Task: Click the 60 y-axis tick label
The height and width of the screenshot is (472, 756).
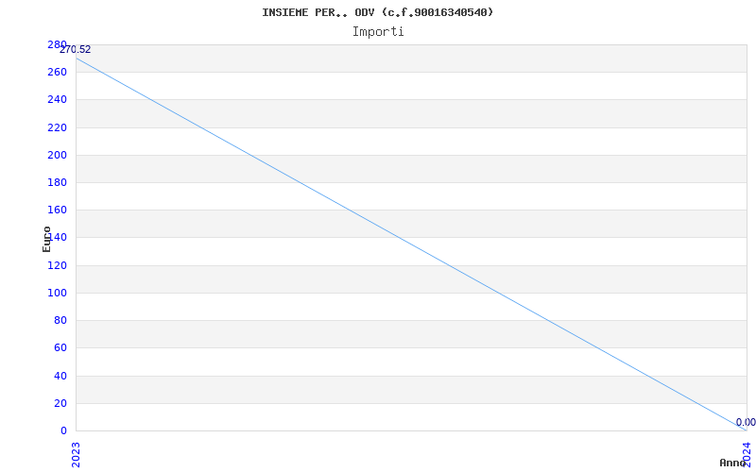Action: pyautogui.click(x=60, y=347)
